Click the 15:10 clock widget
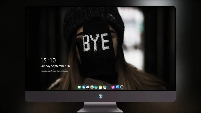The width and height of the screenshot is (201, 113). pos(48,60)
